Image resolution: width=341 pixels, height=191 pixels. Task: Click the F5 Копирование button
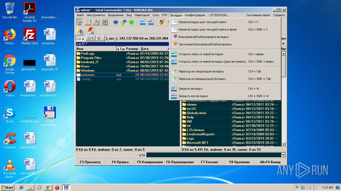point(150,162)
